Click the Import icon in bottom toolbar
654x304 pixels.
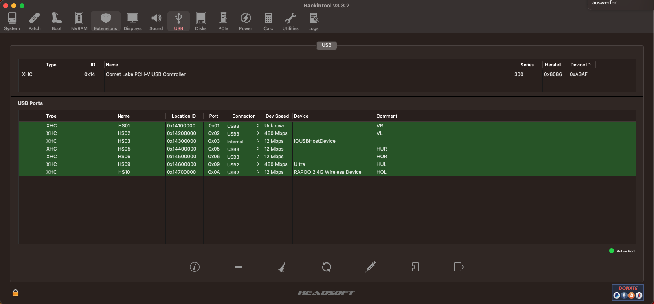[415, 267]
